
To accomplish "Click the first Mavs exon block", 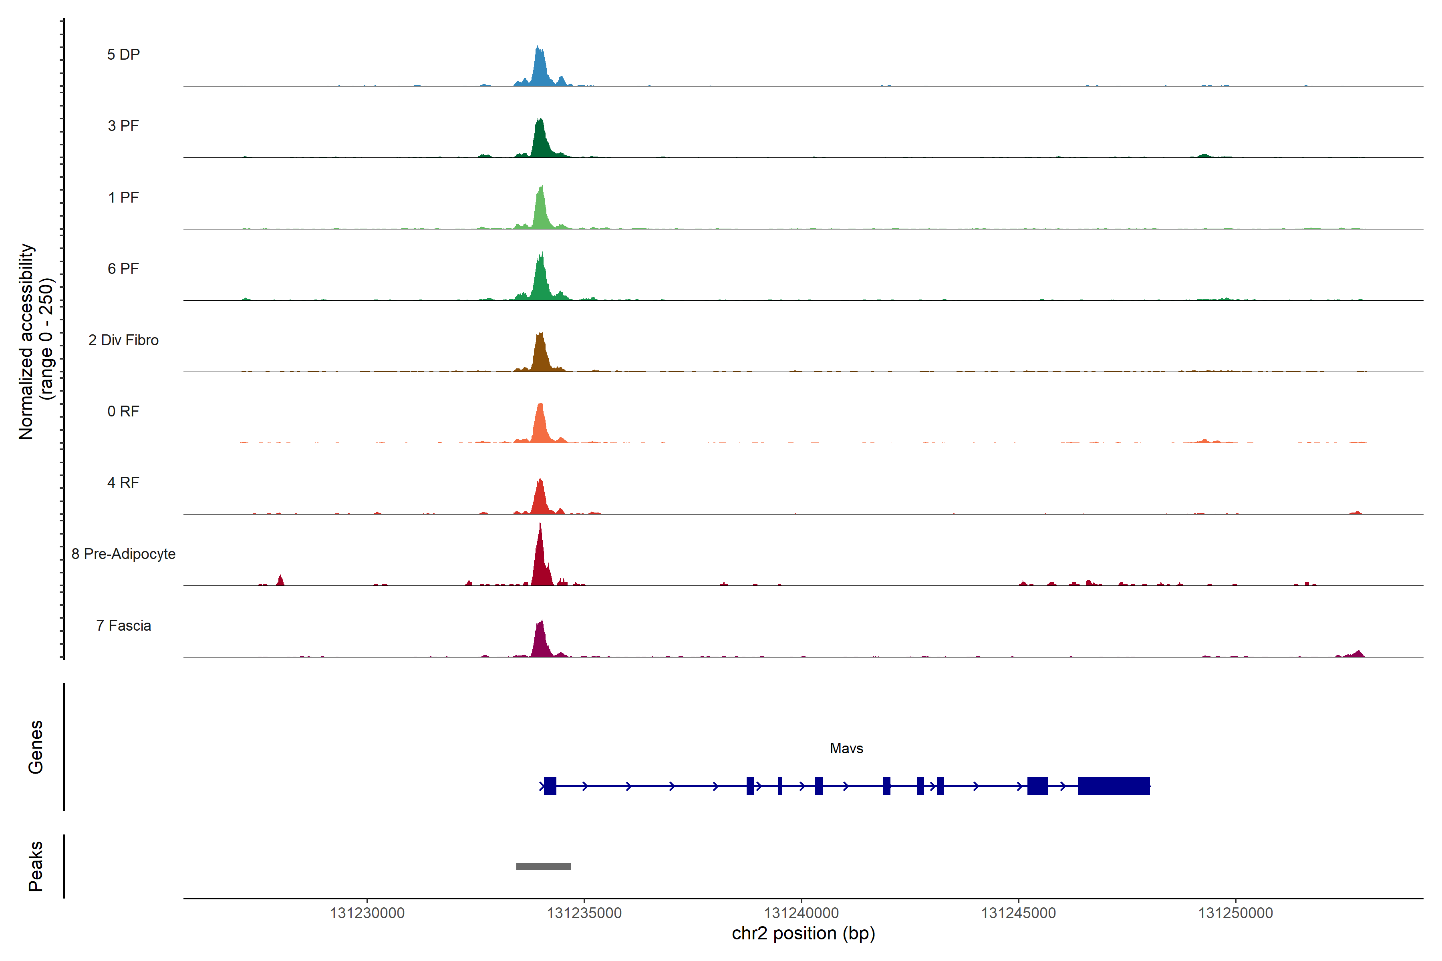I will coord(550,786).
